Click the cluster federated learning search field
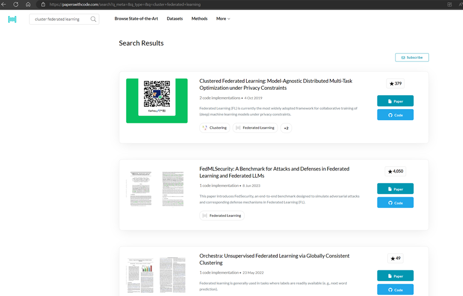Image resolution: width=463 pixels, height=296 pixels. pos(58,19)
